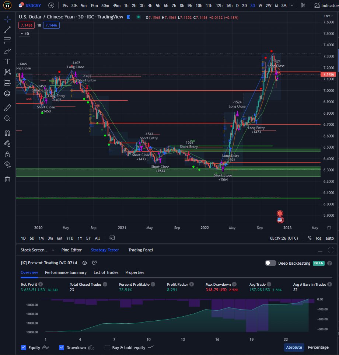The image size is (339, 355).
Task: Check the Buy & hold equity option
Action: point(107,347)
